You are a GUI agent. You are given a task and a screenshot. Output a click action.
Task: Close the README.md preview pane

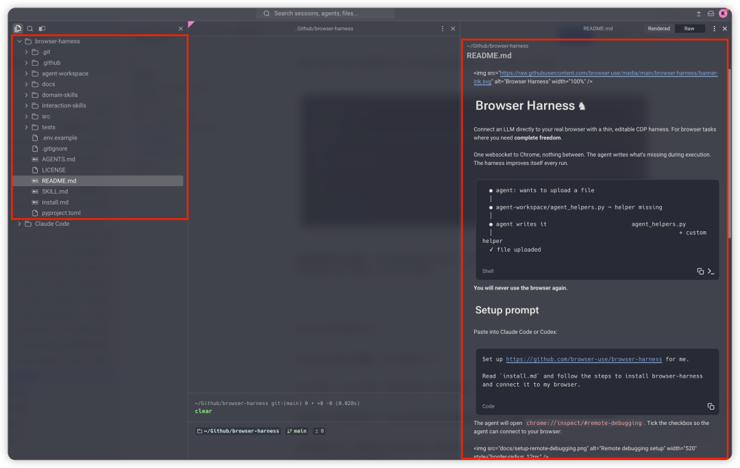click(x=725, y=29)
